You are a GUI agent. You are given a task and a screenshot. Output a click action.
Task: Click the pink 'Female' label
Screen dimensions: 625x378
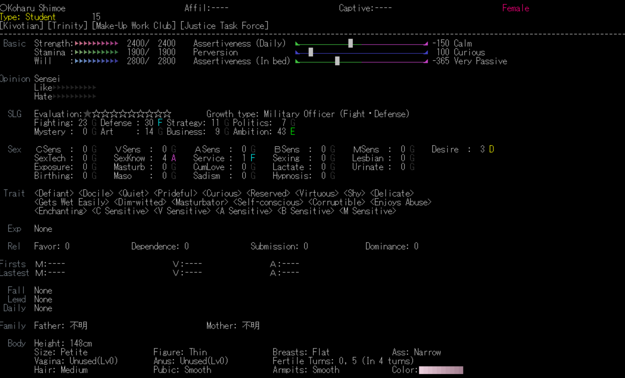(515, 8)
